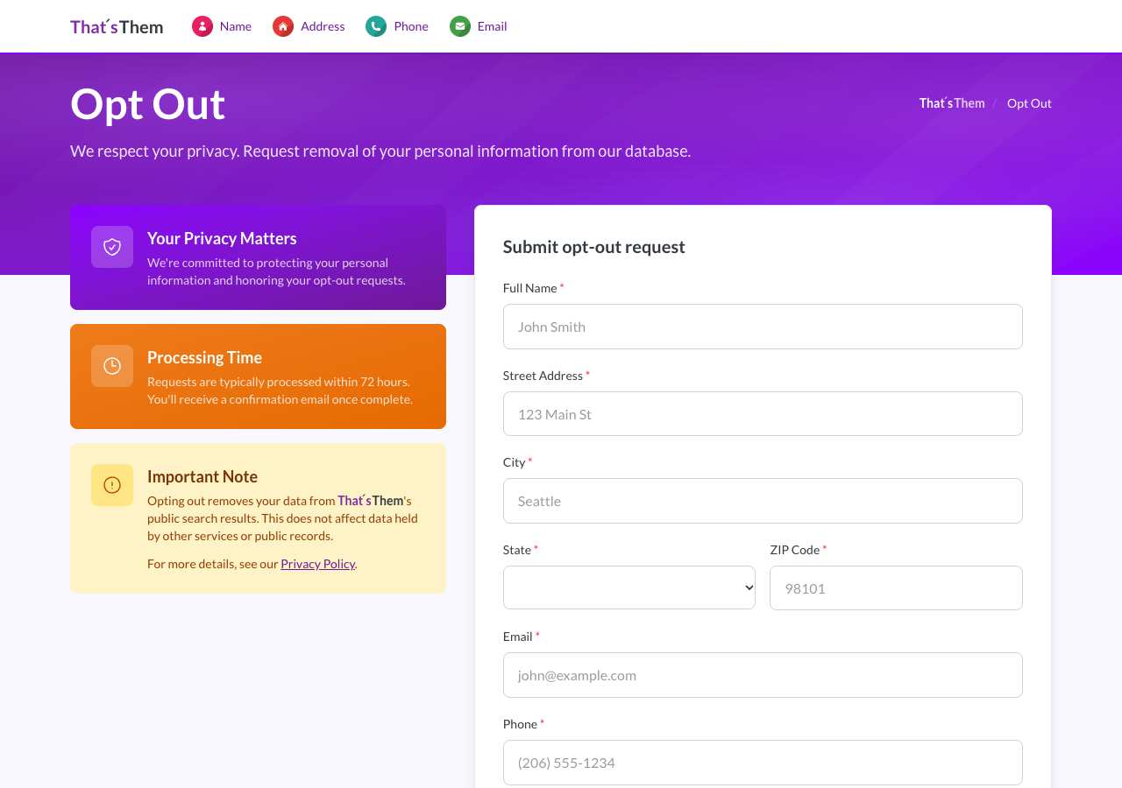This screenshot has width=1122, height=788.
Task: Click the That'sThem breadcrumb link
Action: [952, 103]
